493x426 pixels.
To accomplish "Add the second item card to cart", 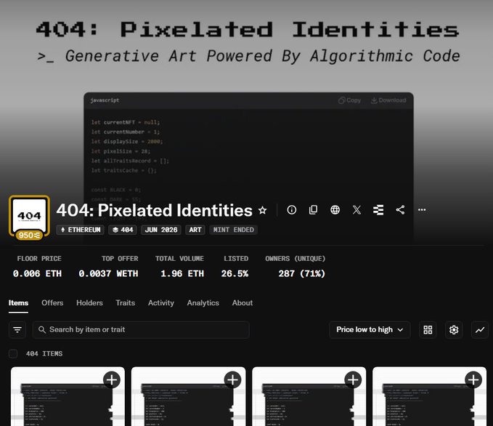I will (x=232, y=379).
